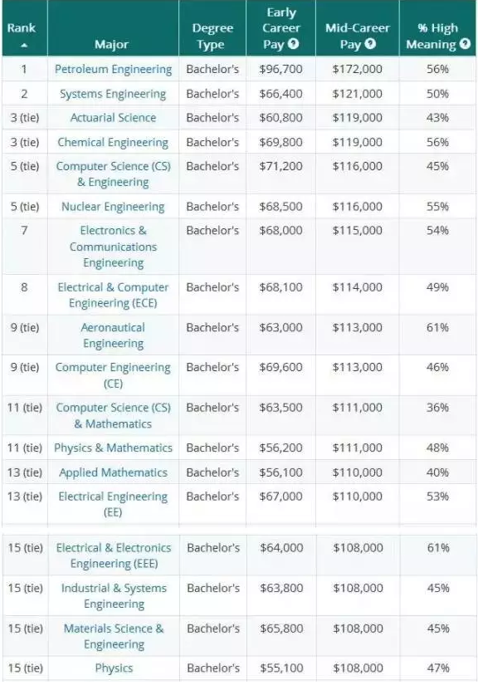Image resolution: width=478 pixels, height=685 pixels.
Task: Select the Actuarial Science major link
Action: [113, 118]
